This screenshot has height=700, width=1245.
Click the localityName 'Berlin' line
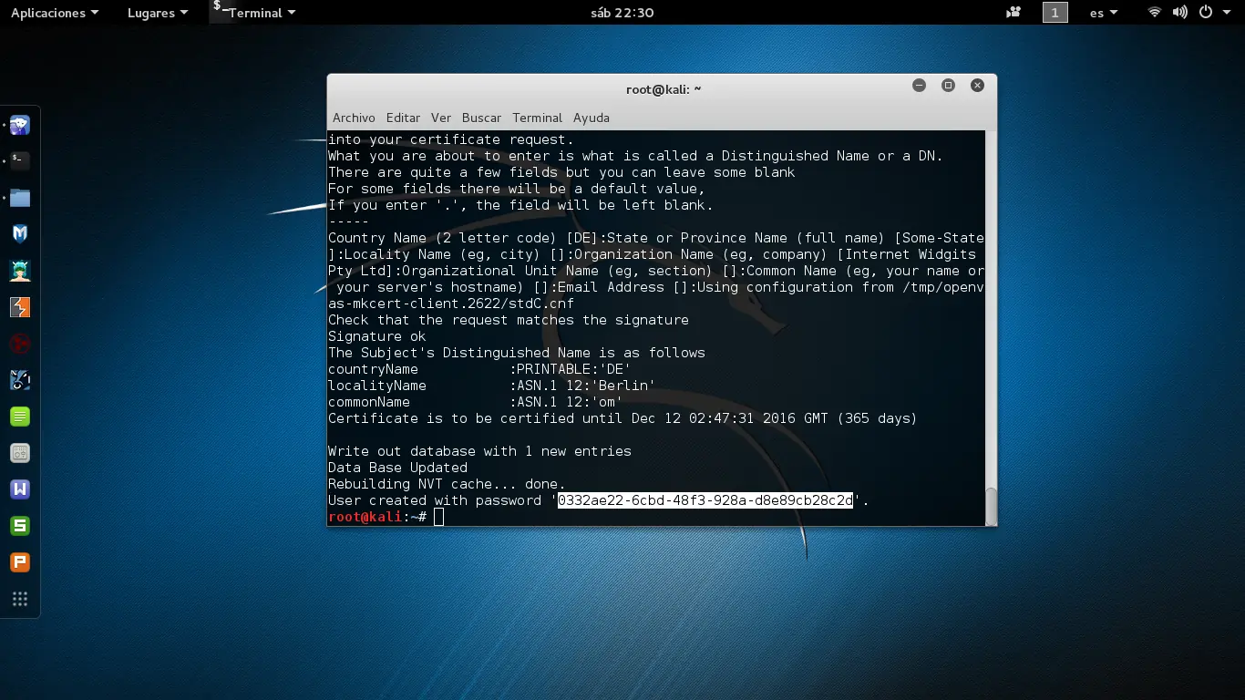pyautogui.click(x=492, y=386)
